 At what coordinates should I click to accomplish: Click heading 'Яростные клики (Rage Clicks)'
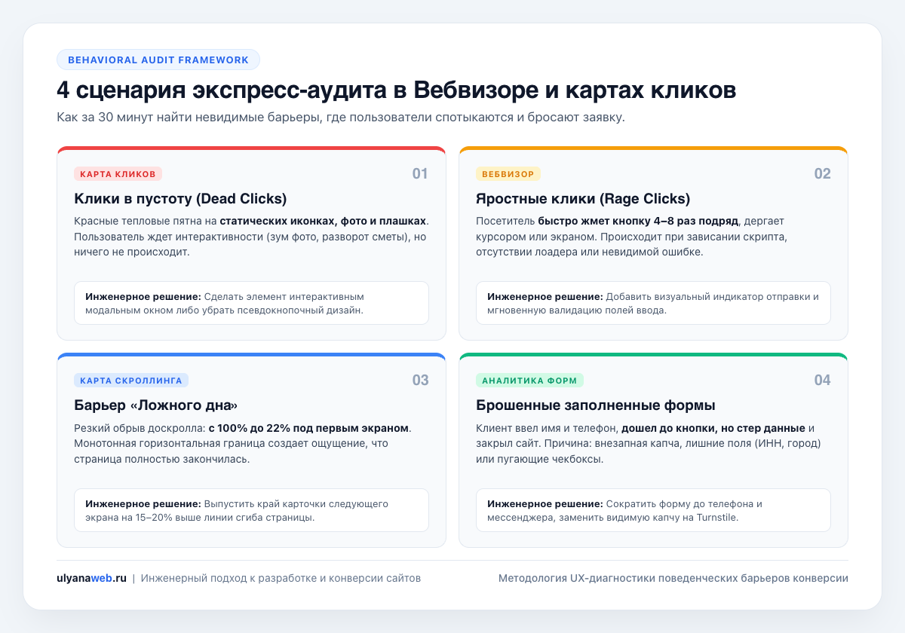[583, 199]
